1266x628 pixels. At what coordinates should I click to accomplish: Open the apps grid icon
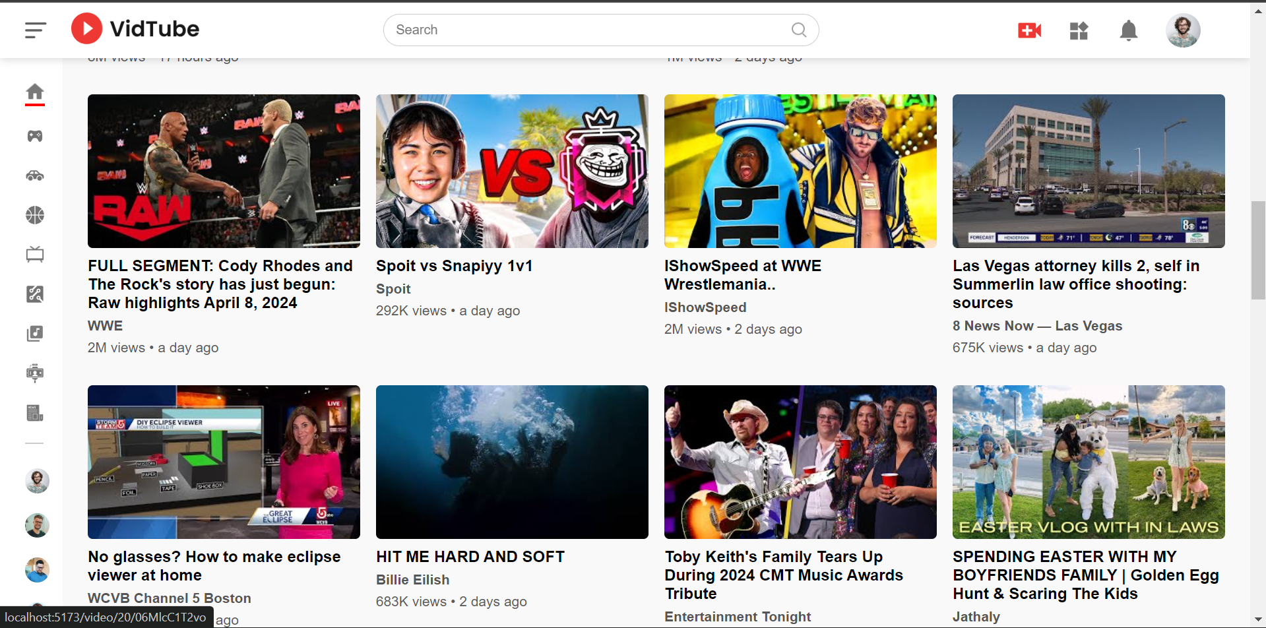point(1079,30)
